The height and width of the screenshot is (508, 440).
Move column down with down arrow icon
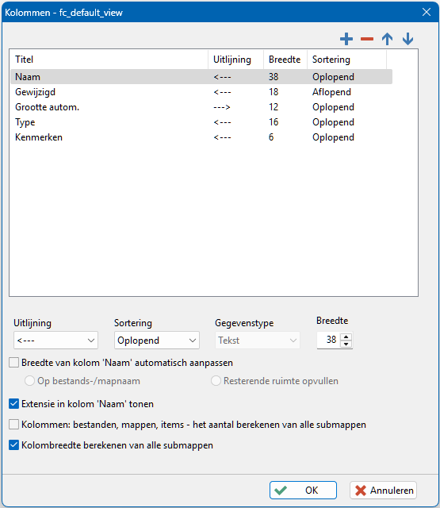coord(407,39)
